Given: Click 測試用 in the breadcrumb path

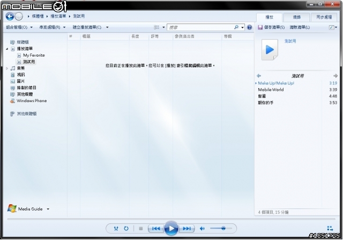Looking at the screenshot, I should [x=79, y=16].
